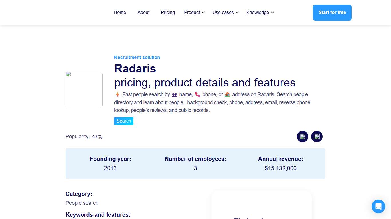Click the left dark circular icon button
This screenshot has width=391, height=219.
[x=302, y=137]
